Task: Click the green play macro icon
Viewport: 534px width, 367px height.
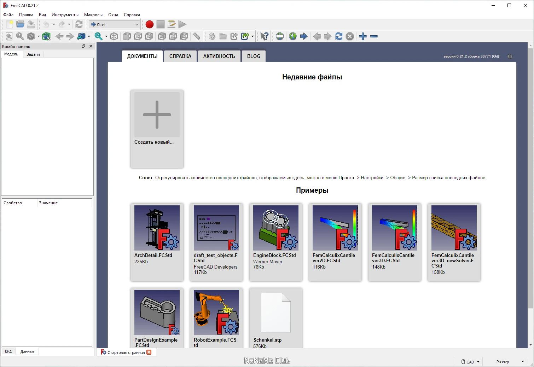Action: pos(182,24)
